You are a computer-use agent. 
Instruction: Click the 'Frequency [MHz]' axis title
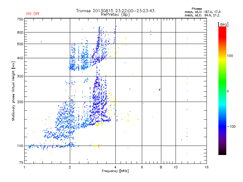(115, 171)
